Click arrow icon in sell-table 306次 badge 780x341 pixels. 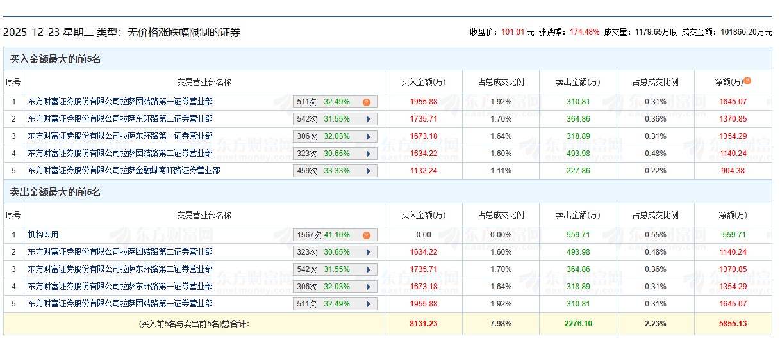[x=369, y=287]
